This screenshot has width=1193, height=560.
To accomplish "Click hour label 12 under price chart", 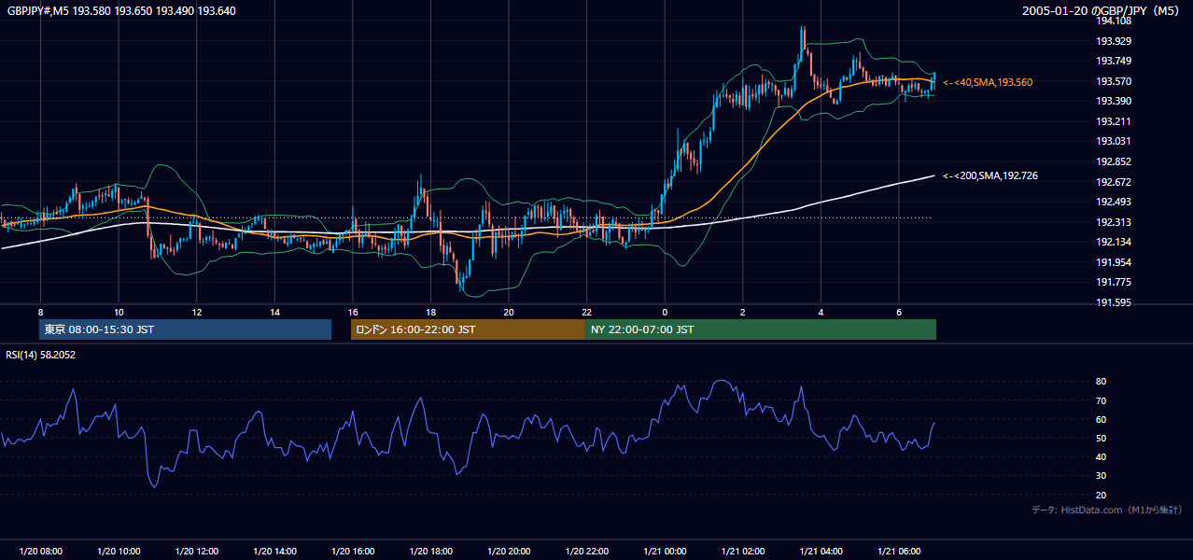I will click(196, 312).
